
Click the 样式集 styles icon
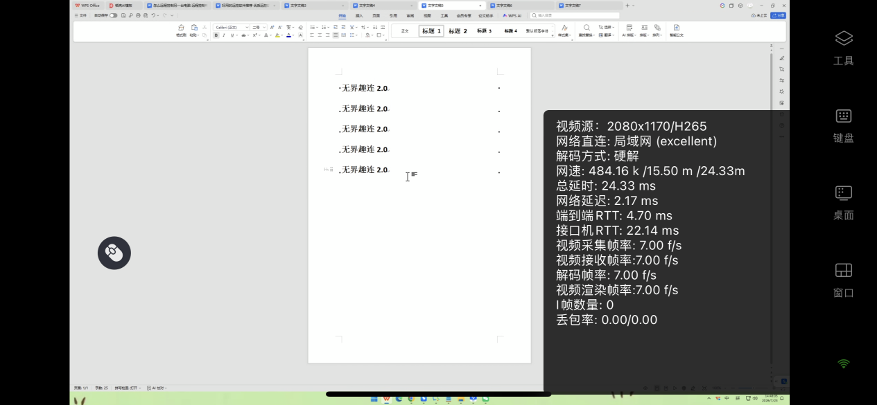point(564,28)
